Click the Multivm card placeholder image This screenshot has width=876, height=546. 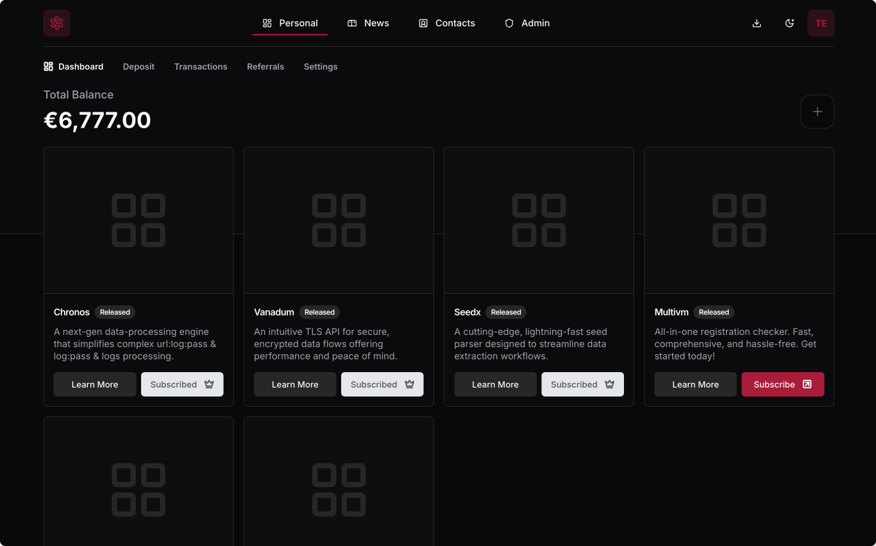click(x=739, y=221)
